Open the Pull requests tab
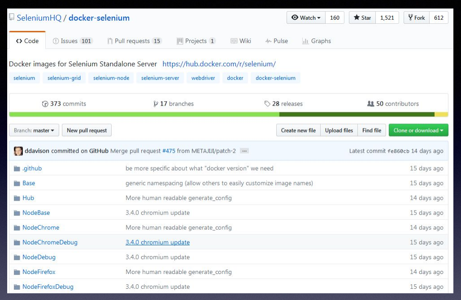Image resolution: width=461 pixels, height=300 pixels. (x=135, y=41)
